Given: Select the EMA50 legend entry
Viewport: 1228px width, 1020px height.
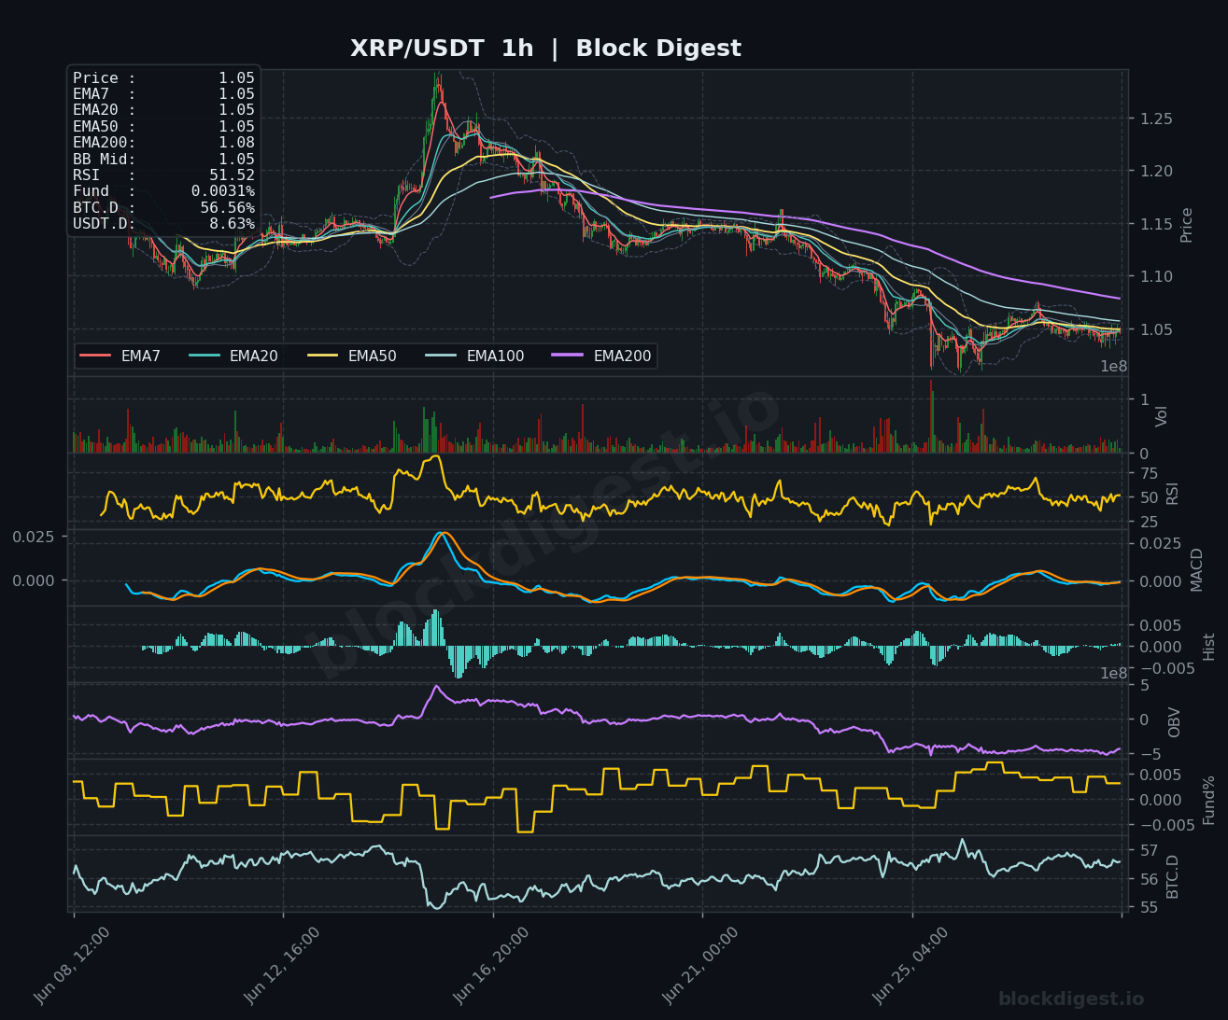Looking at the screenshot, I should pyautogui.click(x=352, y=356).
